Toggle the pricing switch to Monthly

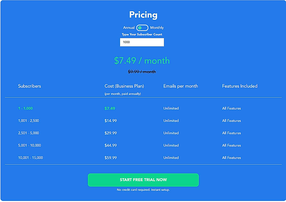click(157, 28)
